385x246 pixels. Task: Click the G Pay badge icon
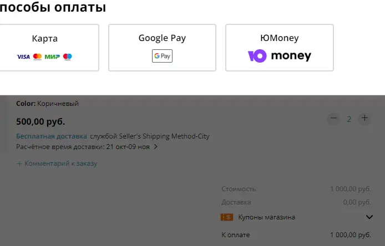coord(162,56)
